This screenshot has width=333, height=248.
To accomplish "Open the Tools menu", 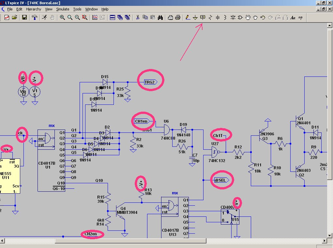I will point(77,9).
